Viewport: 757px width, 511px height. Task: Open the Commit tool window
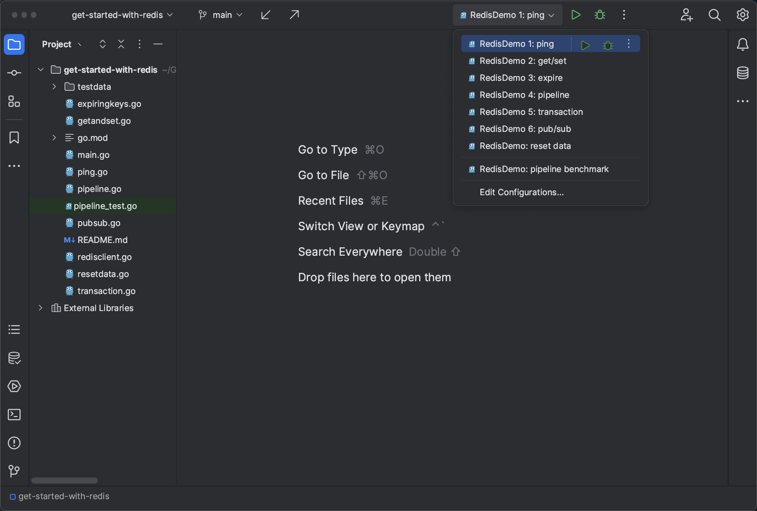pos(14,72)
